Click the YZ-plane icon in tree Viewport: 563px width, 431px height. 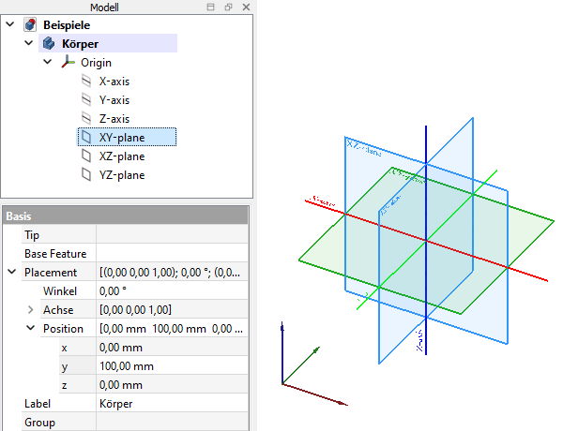(87, 174)
